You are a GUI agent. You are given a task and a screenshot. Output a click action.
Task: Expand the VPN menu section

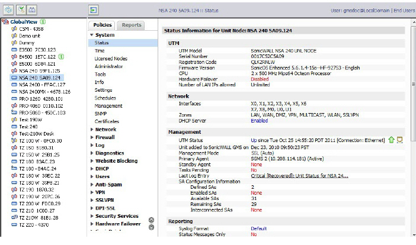click(x=92, y=192)
